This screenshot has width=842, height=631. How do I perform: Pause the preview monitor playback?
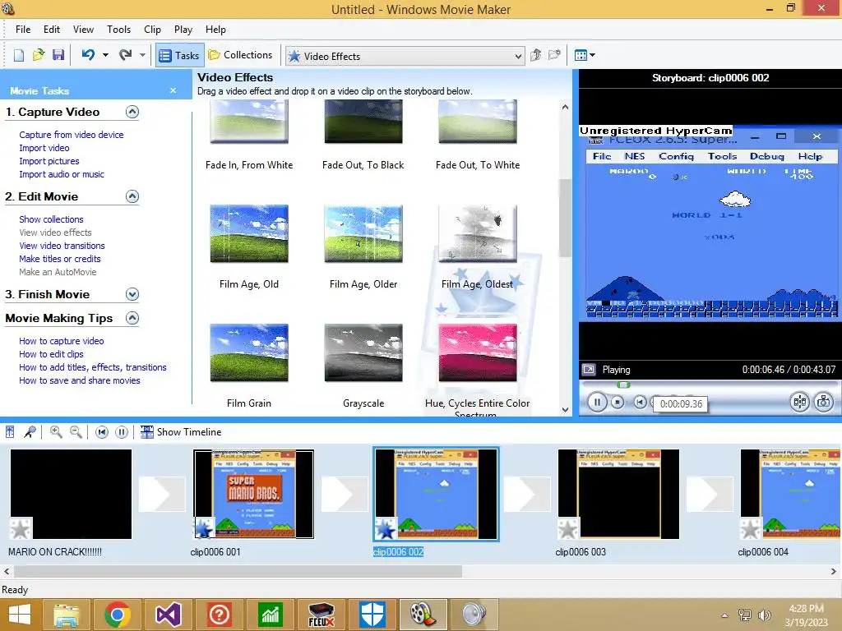[x=597, y=402]
